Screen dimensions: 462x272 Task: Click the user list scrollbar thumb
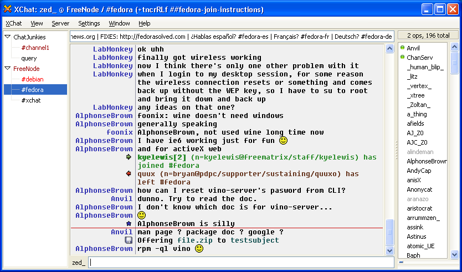click(454, 63)
